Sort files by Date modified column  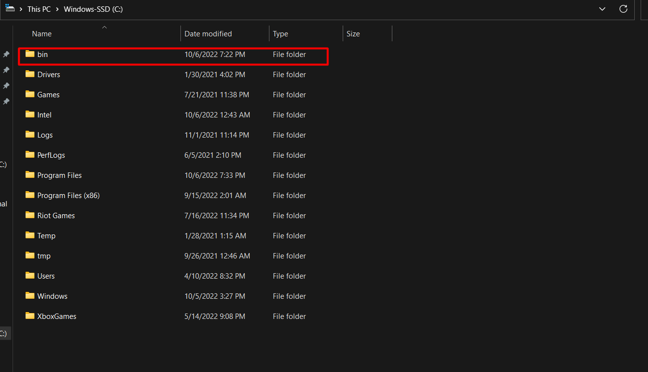tap(208, 34)
